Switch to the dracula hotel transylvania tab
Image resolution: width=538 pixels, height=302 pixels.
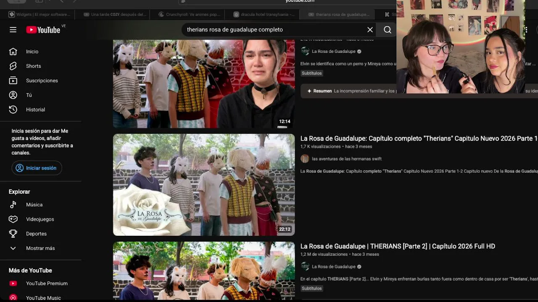click(264, 14)
